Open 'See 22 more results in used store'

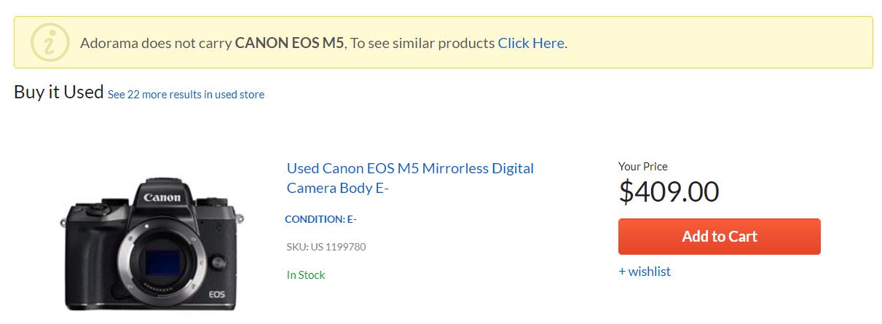(186, 95)
